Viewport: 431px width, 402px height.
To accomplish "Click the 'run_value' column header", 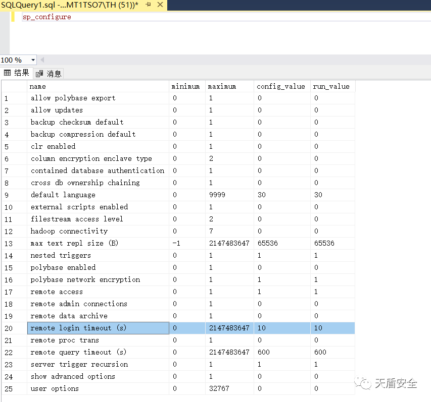I will [331, 86].
